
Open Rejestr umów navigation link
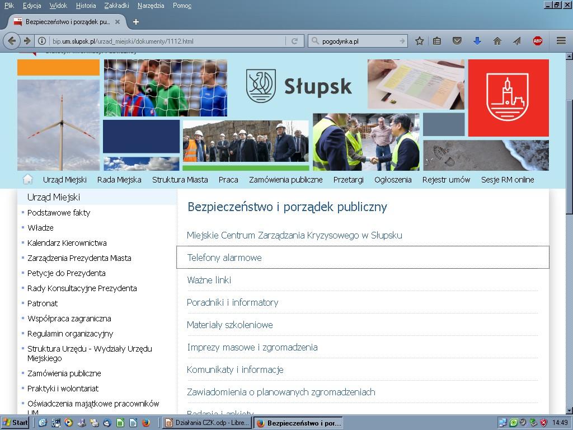coord(446,180)
